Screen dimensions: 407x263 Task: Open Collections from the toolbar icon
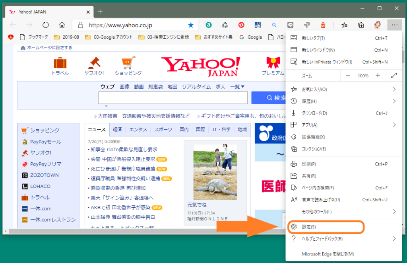coord(360,25)
